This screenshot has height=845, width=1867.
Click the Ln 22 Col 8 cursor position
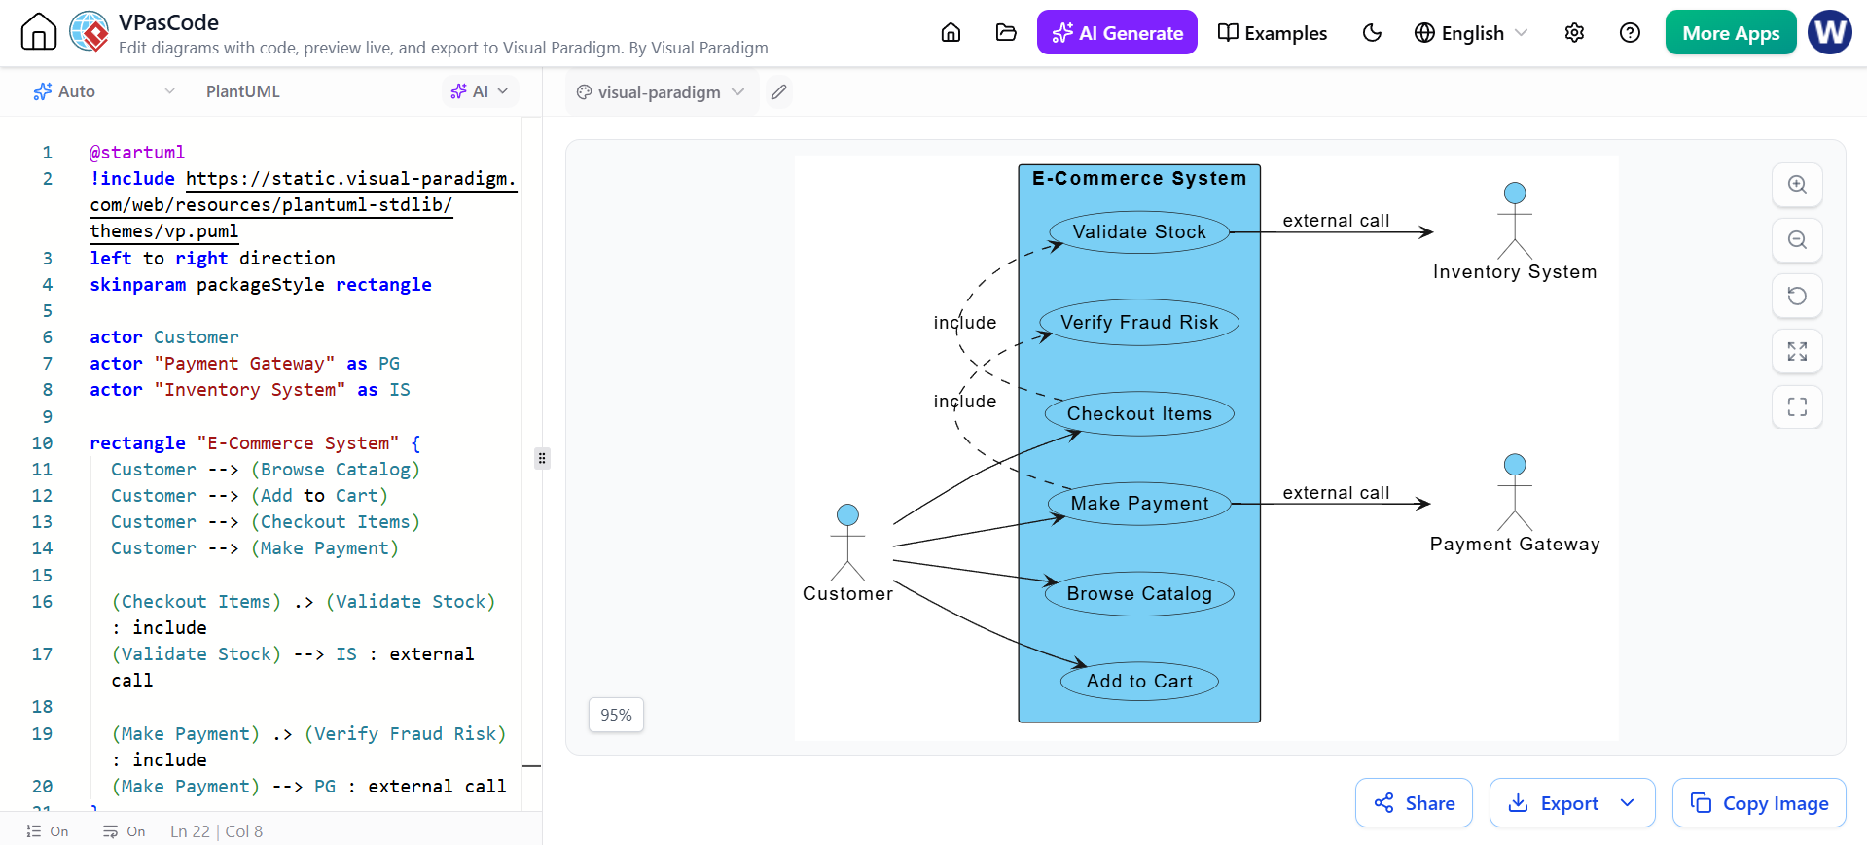click(216, 831)
